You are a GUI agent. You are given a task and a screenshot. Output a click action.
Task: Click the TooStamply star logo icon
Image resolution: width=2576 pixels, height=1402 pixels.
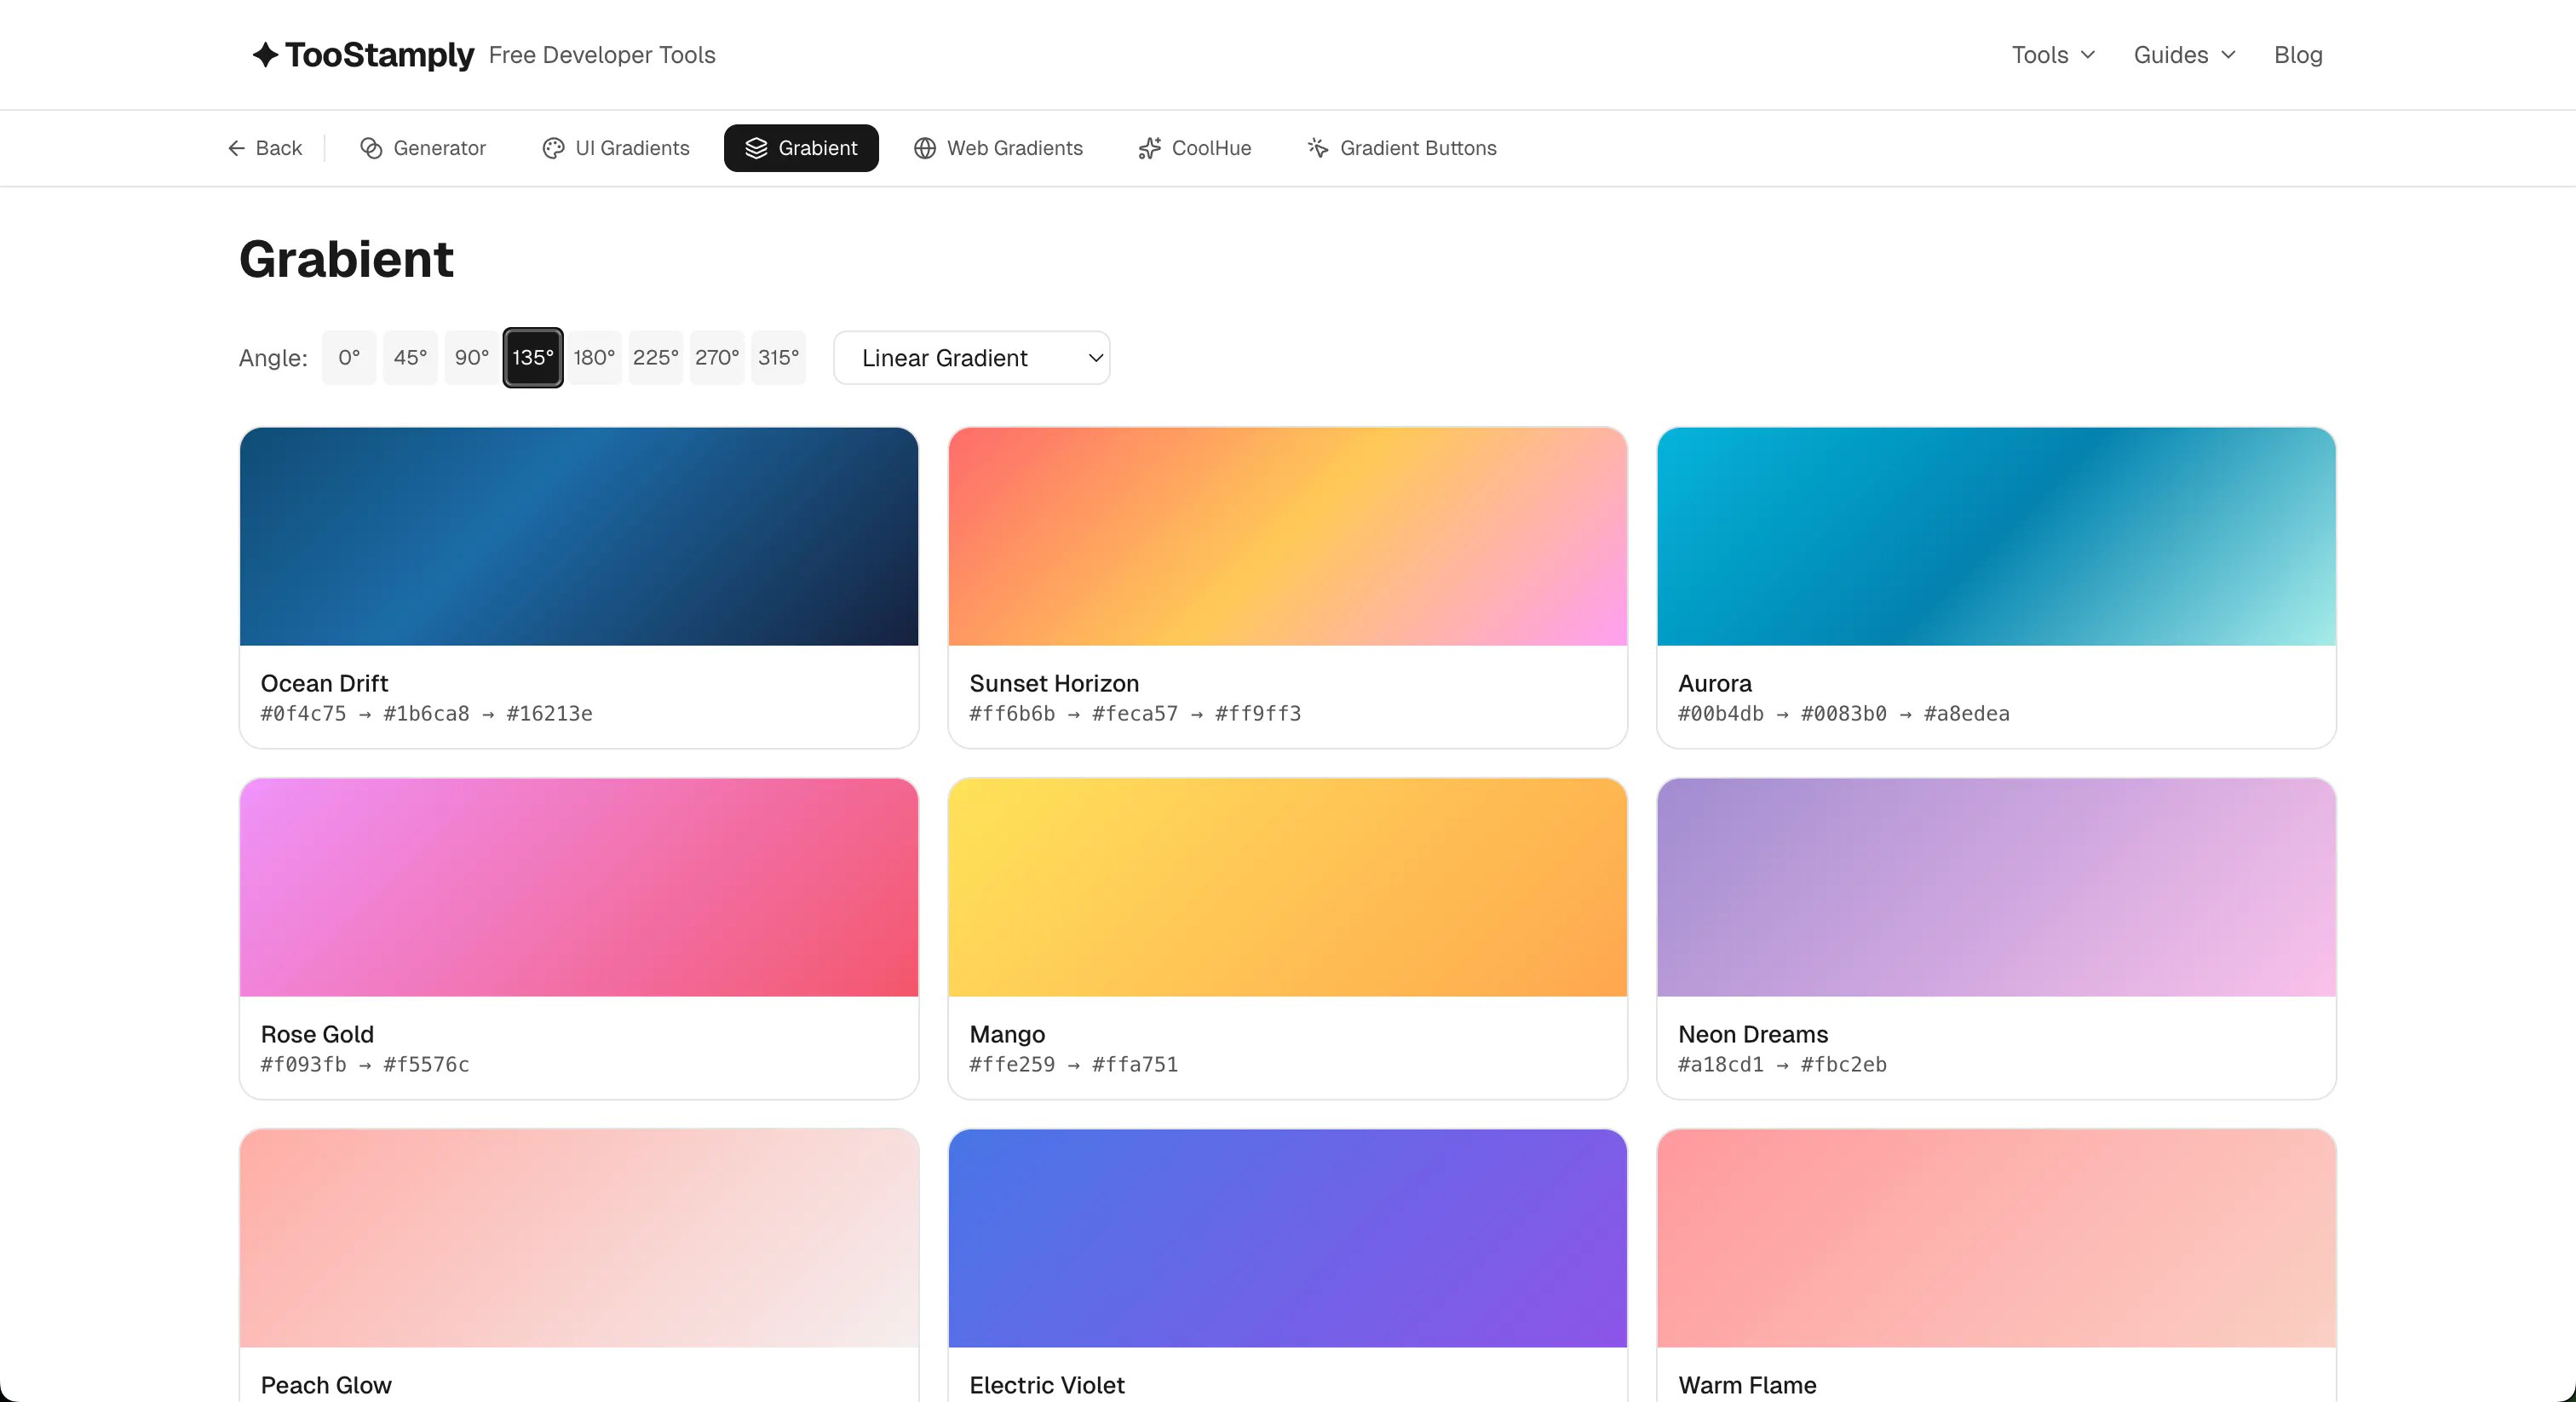pyautogui.click(x=264, y=54)
